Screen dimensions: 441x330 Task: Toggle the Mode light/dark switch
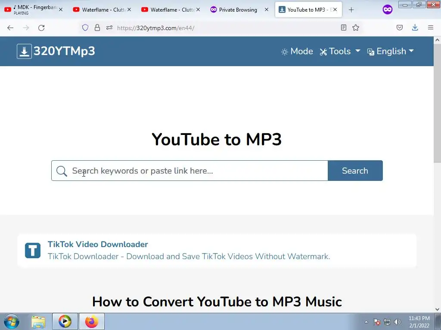click(297, 52)
